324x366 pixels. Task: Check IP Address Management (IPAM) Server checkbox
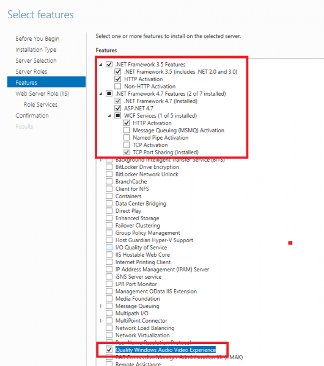coord(109,269)
